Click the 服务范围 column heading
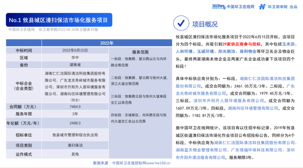 (x=140, y=52)
